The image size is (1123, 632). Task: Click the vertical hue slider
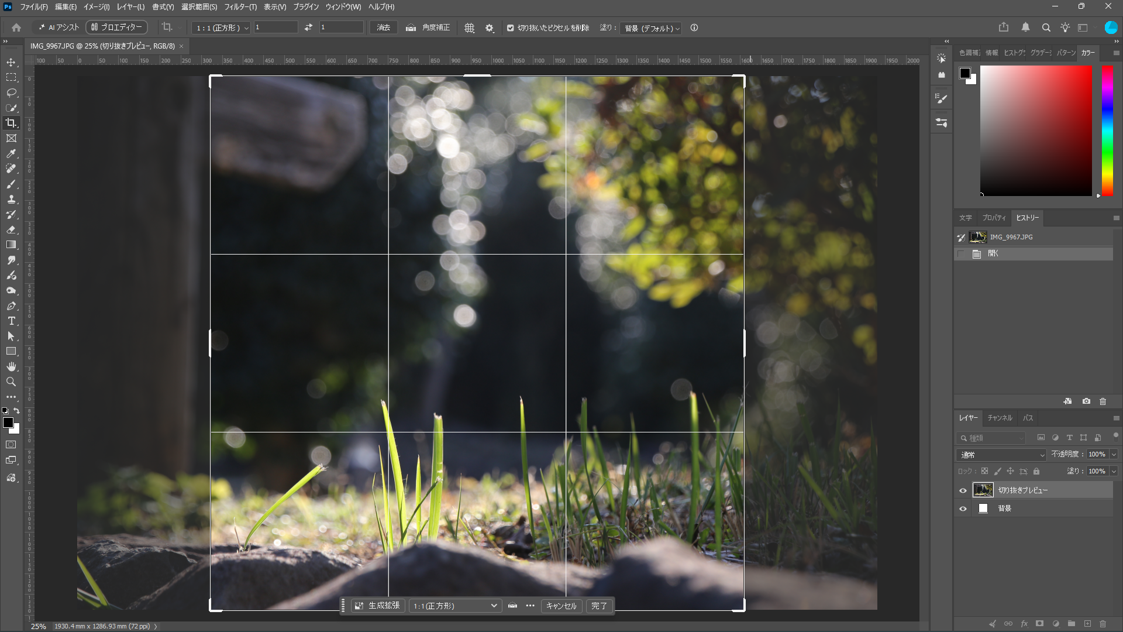coord(1107,130)
